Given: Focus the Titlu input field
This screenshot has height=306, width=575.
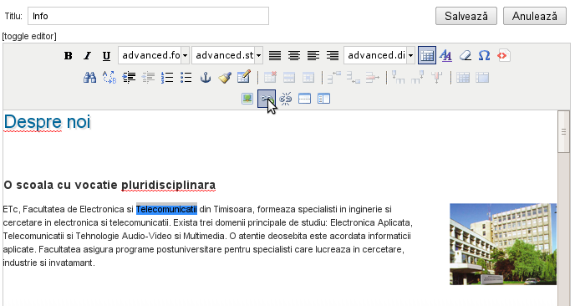Looking at the screenshot, I should (x=148, y=16).
